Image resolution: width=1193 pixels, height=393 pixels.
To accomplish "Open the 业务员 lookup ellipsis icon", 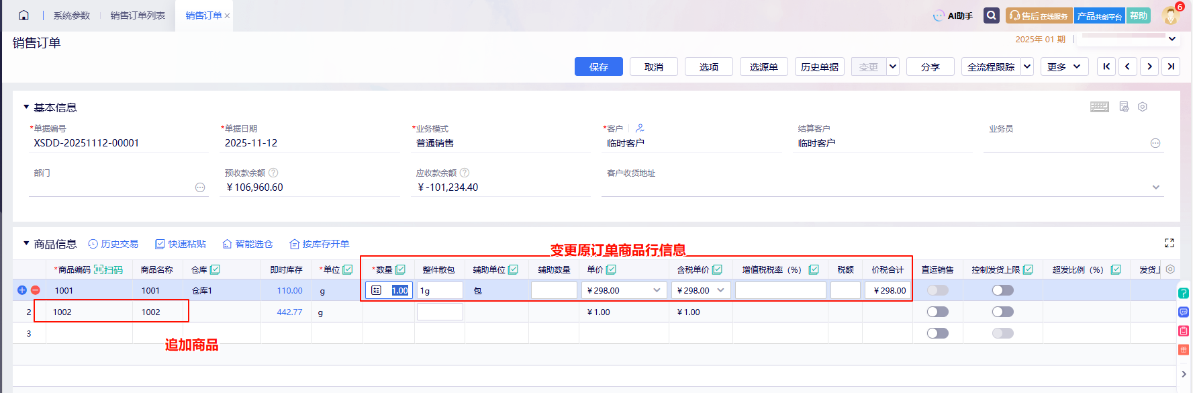I will 1155,143.
